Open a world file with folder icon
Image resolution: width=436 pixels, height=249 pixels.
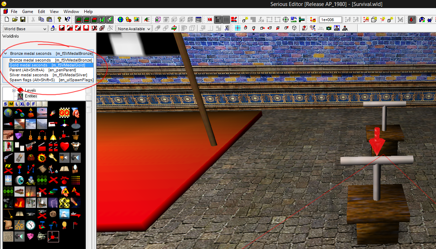(15, 20)
